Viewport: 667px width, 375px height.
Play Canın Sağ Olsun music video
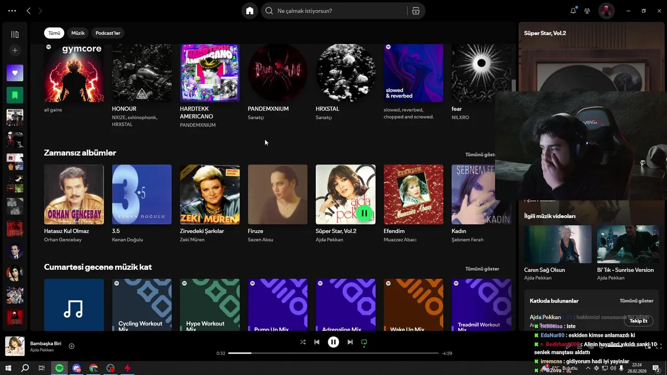coord(558,244)
